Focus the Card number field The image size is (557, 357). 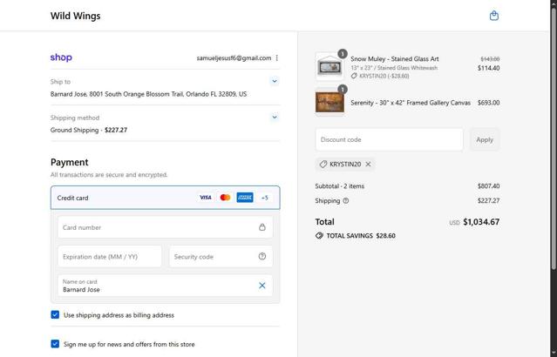coord(165,227)
